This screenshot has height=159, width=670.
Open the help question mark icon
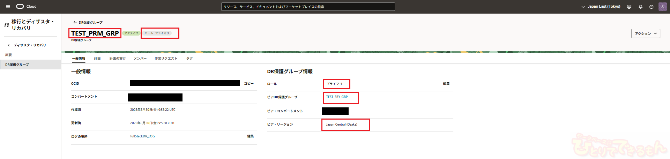coord(651,7)
